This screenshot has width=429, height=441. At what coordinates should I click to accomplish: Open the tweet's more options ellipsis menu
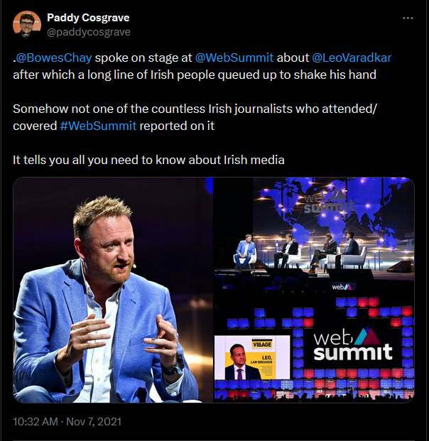[x=408, y=18]
